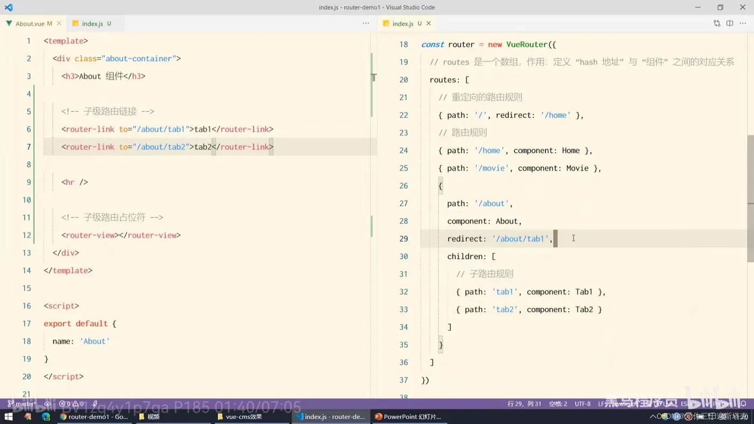Switch to the Chrome router-demo1 taskbar window
754x424 pixels.
pos(94,416)
